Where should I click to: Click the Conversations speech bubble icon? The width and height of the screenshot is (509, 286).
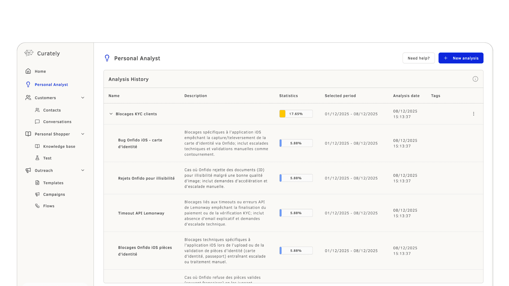click(37, 122)
